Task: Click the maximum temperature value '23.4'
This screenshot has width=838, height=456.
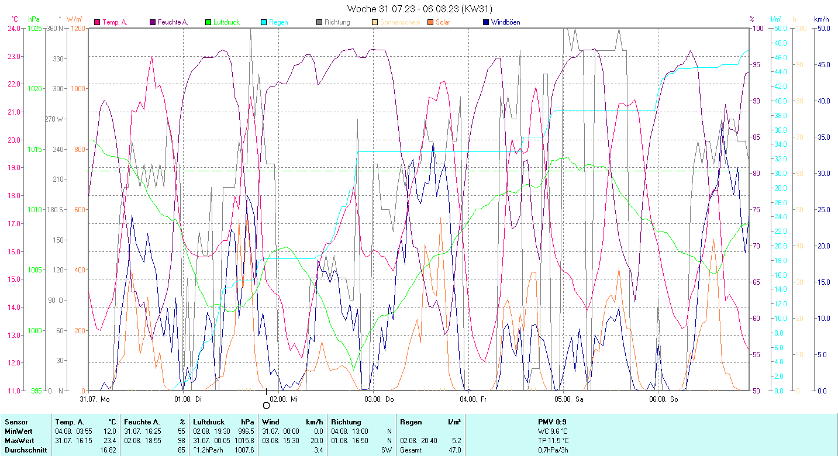Action: point(110,440)
